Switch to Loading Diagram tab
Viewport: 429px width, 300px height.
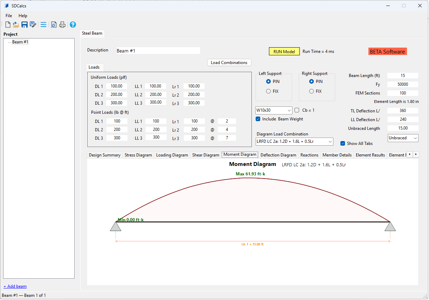(172, 155)
